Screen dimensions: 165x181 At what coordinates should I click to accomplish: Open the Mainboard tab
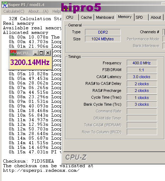pyautogui.click(x=105, y=17)
